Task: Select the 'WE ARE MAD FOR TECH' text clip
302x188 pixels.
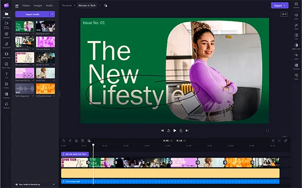Action: tap(75, 154)
